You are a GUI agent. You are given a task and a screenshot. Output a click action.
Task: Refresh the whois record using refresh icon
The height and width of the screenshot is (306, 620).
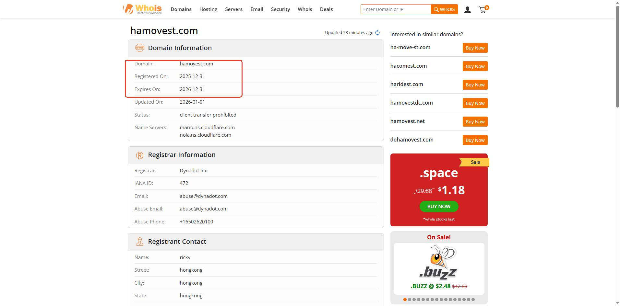377,33
